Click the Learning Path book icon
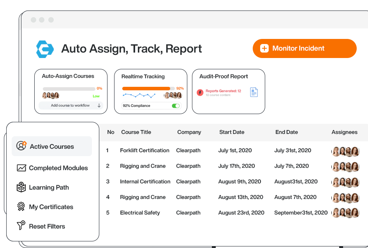This screenshot has width=368, height=248. pos(21,188)
